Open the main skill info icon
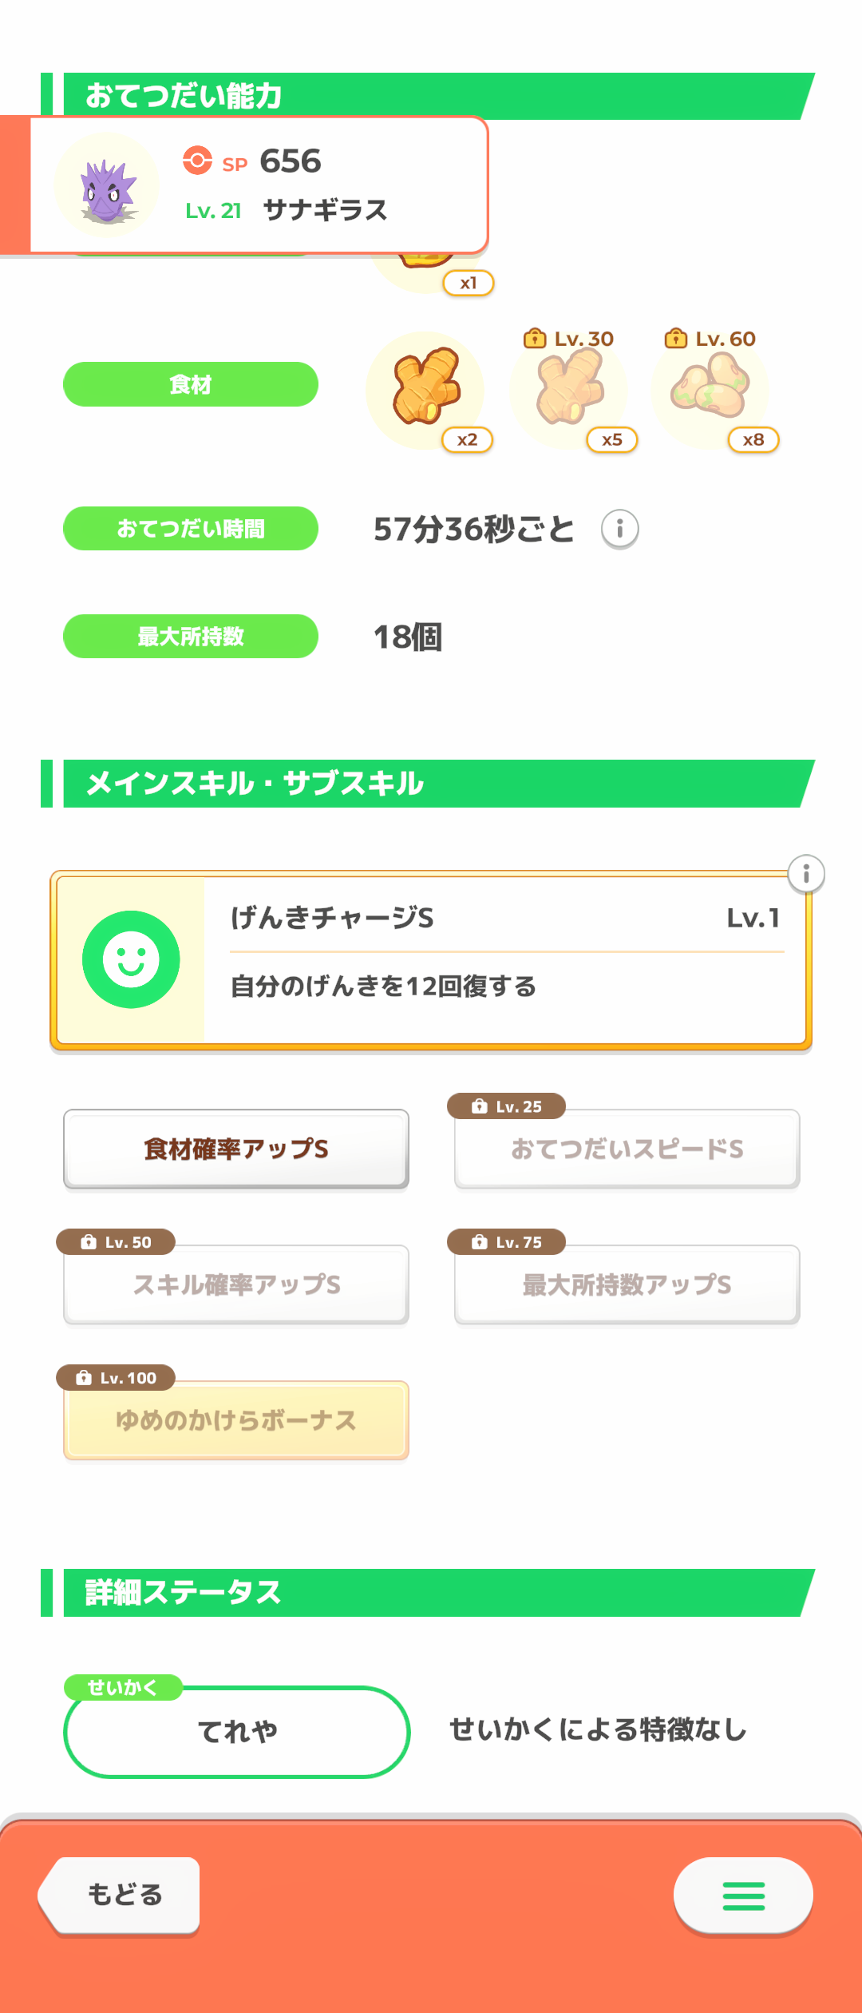Image resolution: width=862 pixels, height=2013 pixels. (x=806, y=874)
